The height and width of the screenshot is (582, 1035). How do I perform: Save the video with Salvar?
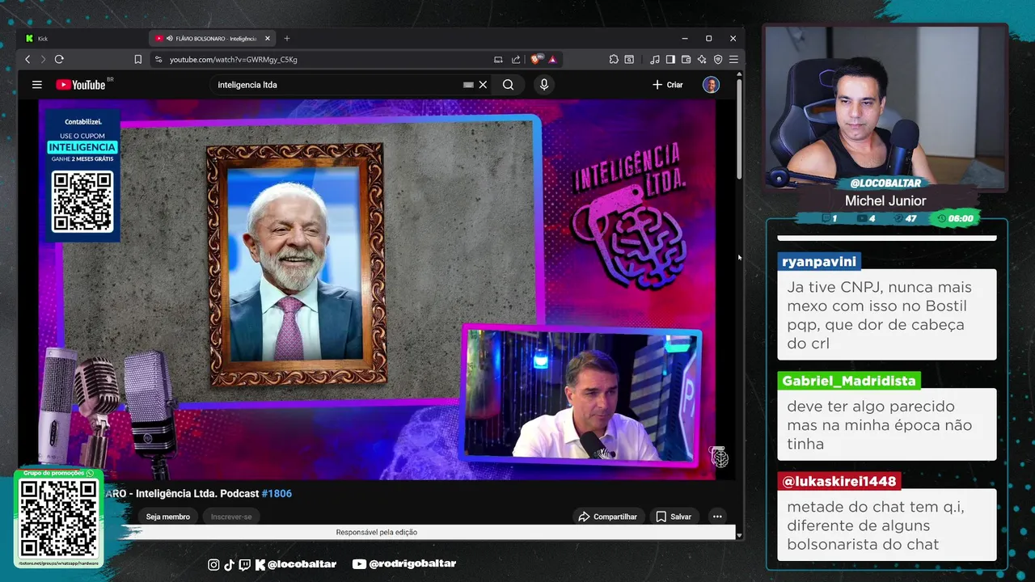[x=674, y=517]
